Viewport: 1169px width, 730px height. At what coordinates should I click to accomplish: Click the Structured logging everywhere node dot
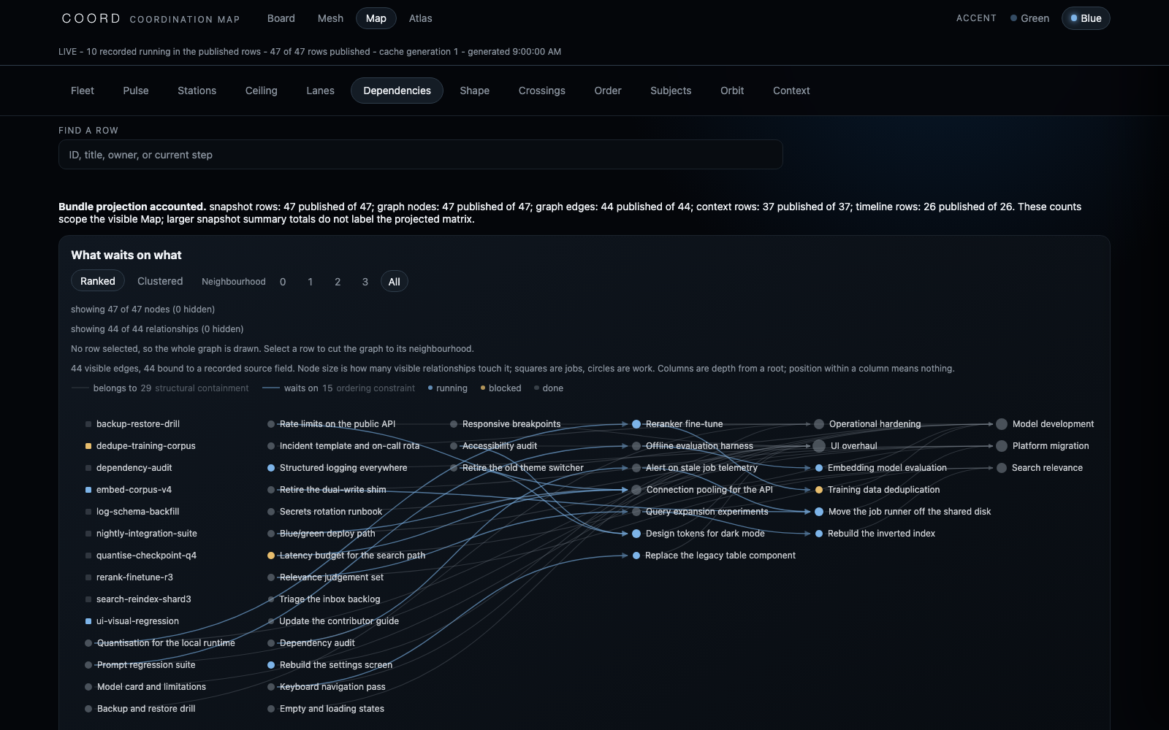pos(271,468)
